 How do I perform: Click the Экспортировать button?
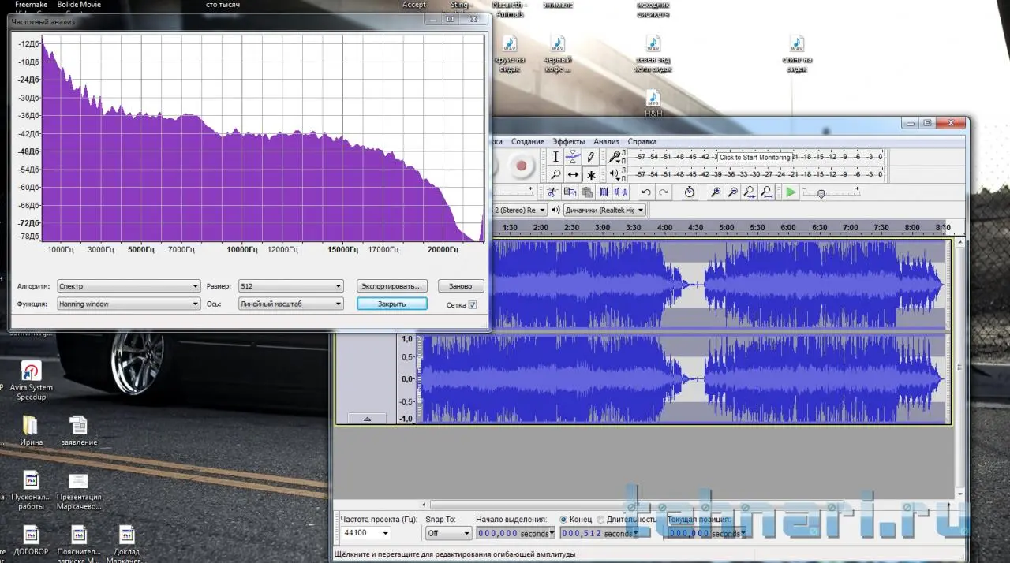coord(392,286)
